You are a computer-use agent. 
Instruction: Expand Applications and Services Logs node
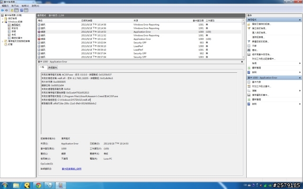3,41
